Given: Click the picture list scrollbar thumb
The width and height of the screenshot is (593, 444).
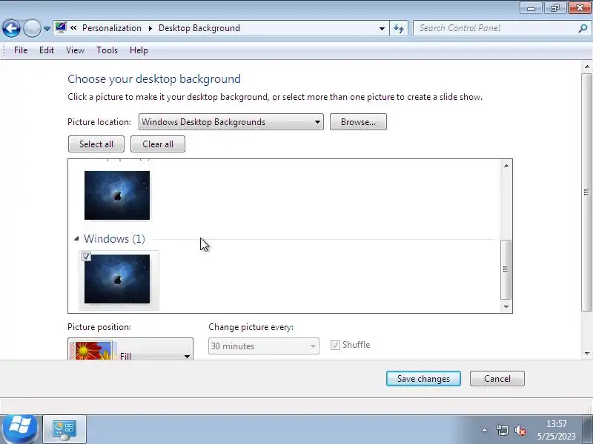Looking at the screenshot, I should click(x=506, y=269).
